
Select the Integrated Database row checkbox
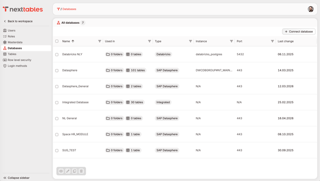coord(57,102)
